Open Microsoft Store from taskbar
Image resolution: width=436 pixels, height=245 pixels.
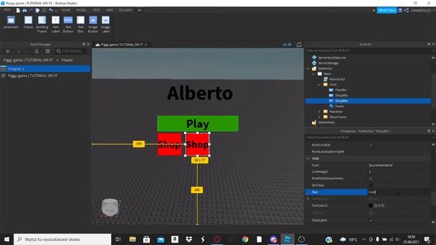[146, 239]
